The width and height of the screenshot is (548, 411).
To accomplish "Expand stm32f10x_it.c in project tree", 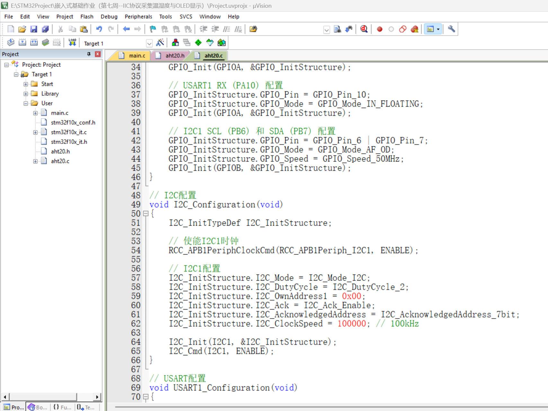I will point(35,132).
